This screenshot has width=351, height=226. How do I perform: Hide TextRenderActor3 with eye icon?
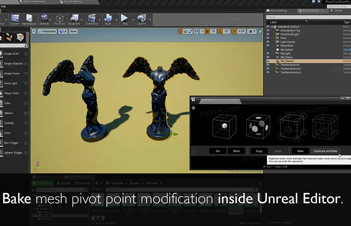(268, 72)
